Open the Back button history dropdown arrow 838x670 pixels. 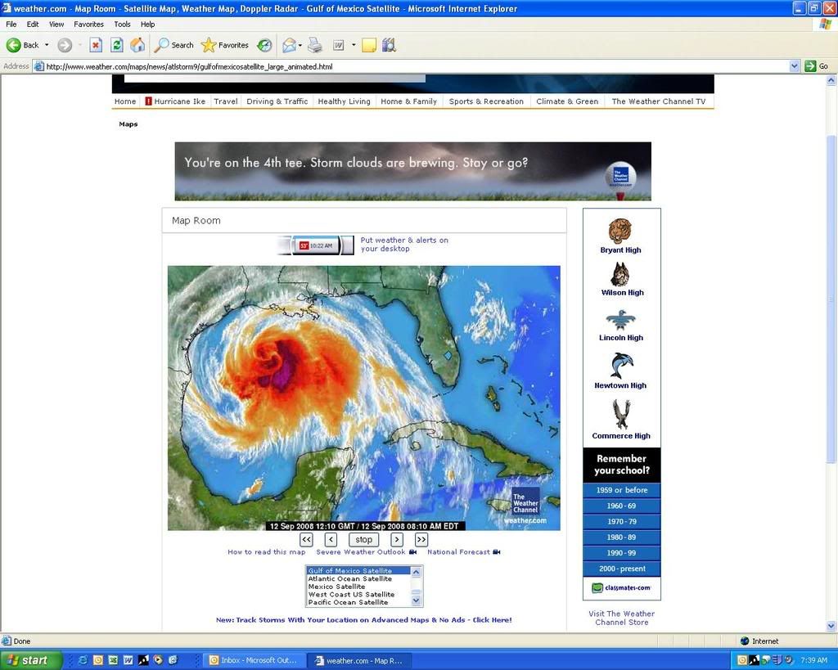point(47,45)
